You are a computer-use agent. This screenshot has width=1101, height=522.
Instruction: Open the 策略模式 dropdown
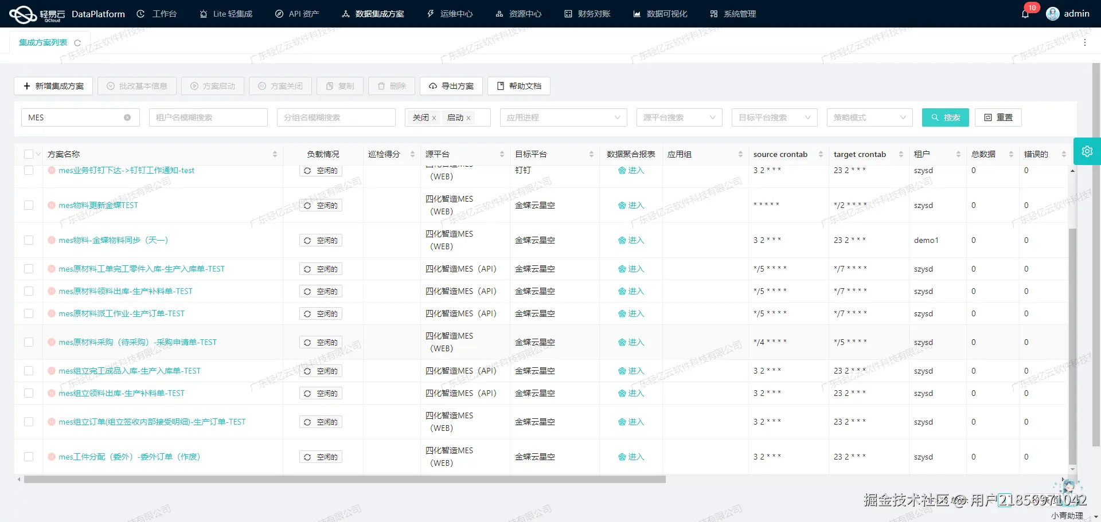pyautogui.click(x=869, y=117)
